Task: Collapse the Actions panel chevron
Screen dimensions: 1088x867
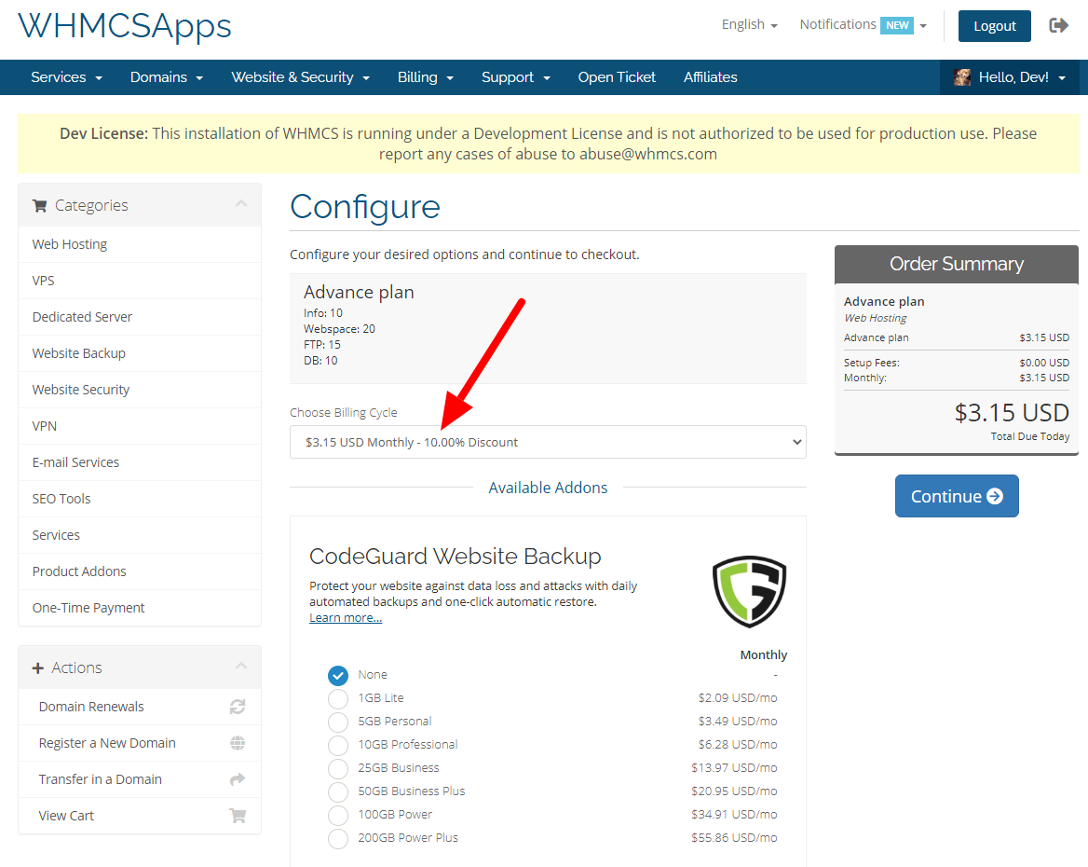Action: point(240,666)
